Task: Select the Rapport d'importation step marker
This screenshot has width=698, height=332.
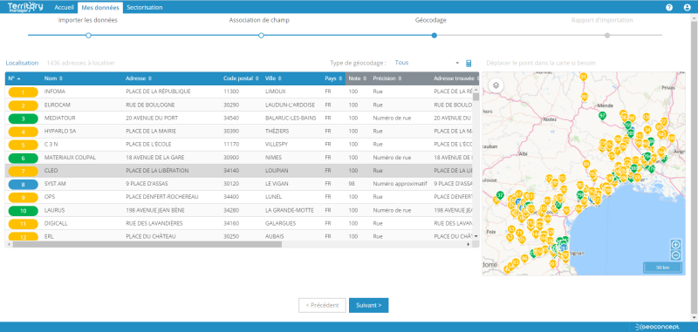Action: 607,35
